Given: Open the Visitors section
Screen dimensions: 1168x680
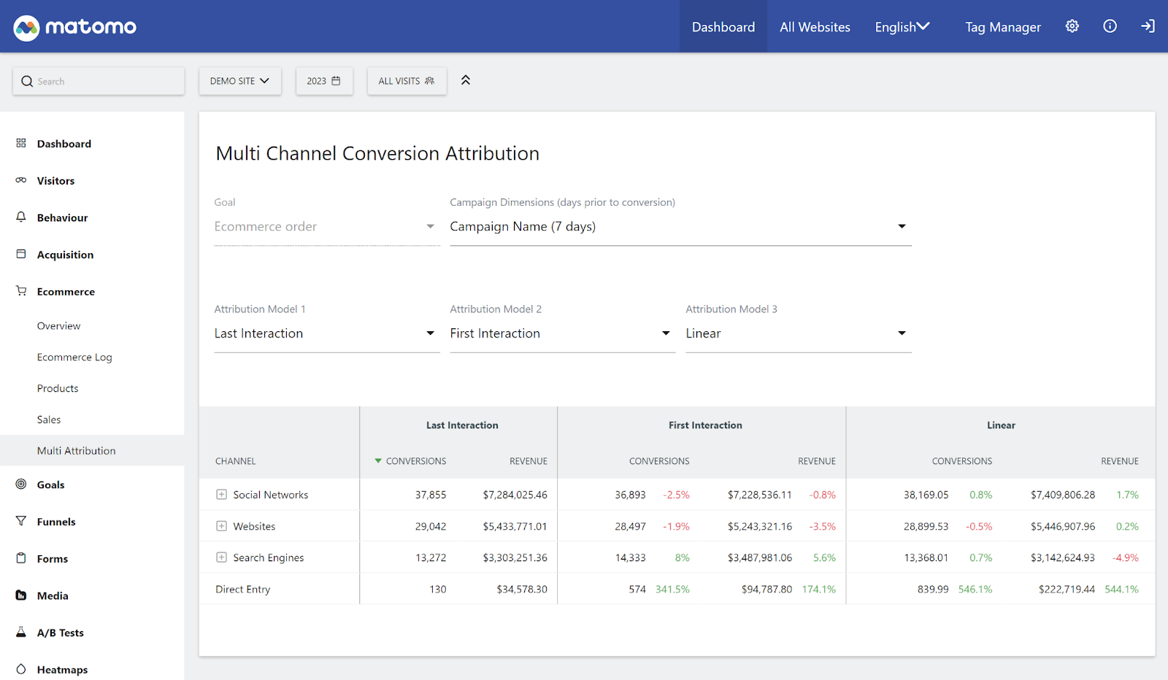Looking at the screenshot, I should click(x=56, y=180).
